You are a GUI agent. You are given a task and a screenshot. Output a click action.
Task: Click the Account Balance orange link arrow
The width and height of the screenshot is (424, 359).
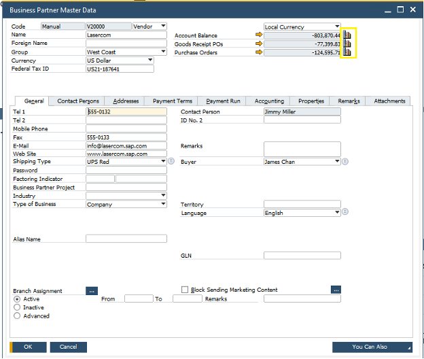tap(258, 35)
